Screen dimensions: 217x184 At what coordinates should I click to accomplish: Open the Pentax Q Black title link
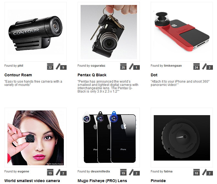92,75
